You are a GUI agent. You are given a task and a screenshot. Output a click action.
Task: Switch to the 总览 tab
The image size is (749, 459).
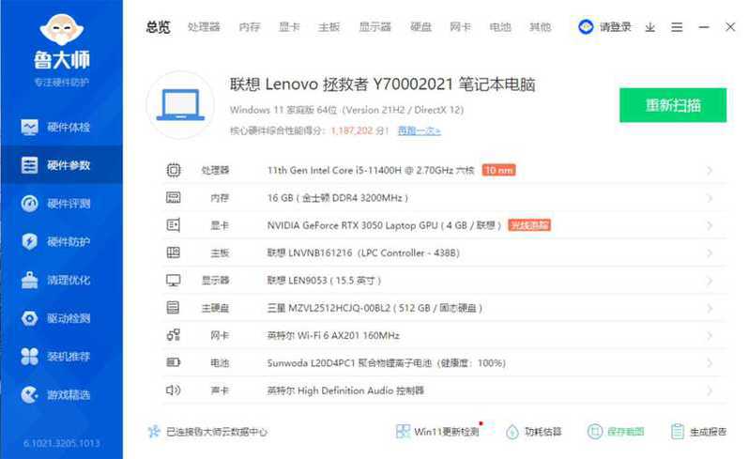158,27
